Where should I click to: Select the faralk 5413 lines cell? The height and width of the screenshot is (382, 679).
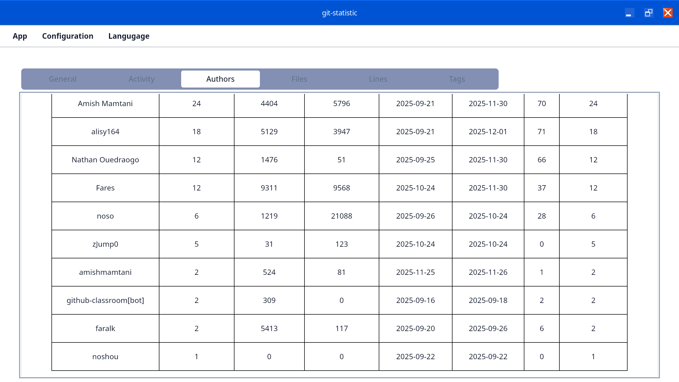pyautogui.click(x=269, y=328)
